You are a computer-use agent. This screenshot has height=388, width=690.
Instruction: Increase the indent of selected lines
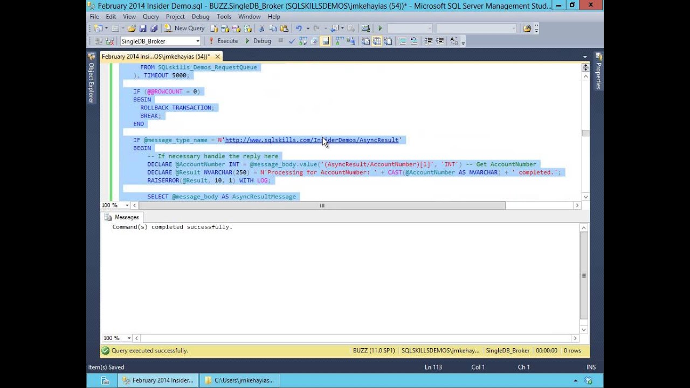pos(440,41)
